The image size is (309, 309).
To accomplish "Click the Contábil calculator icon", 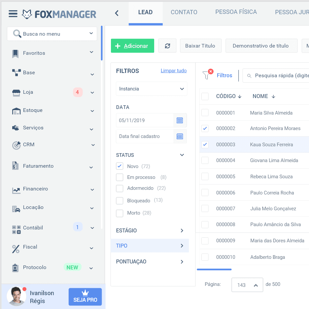I will pos(17,229).
